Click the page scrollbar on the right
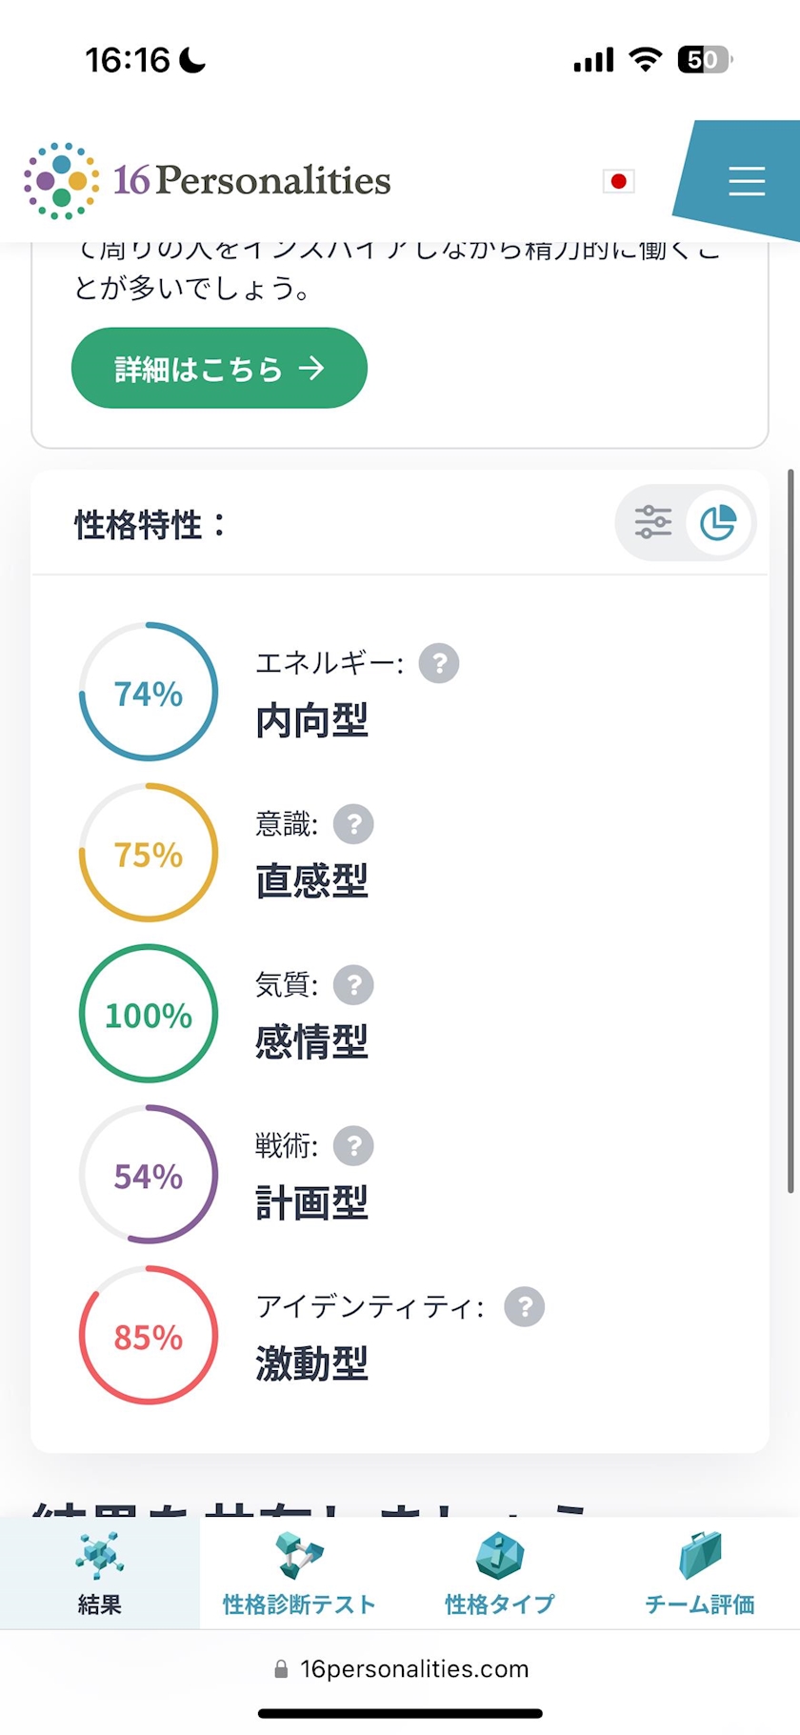Image resolution: width=800 pixels, height=1735 pixels. [790, 829]
